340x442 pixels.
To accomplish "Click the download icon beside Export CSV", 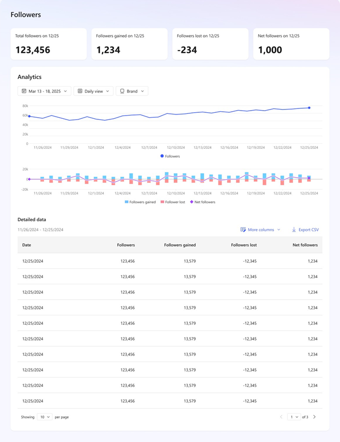I will click(x=294, y=229).
